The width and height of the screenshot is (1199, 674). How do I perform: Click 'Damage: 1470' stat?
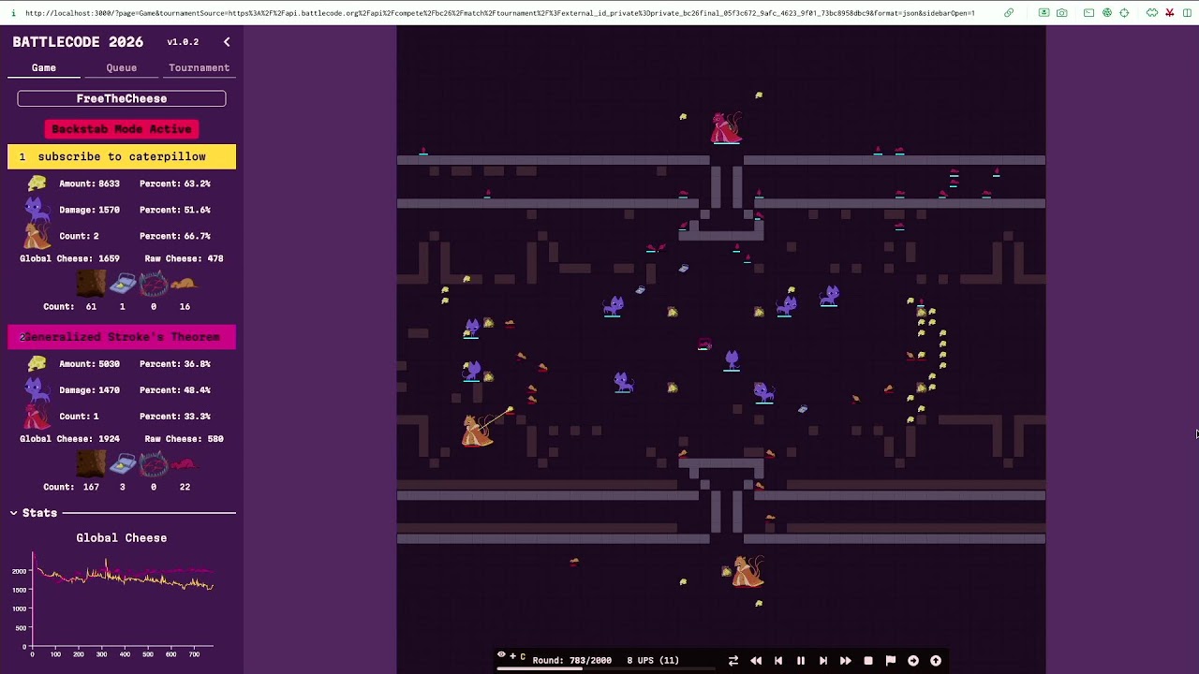click(x=89, y=389)
